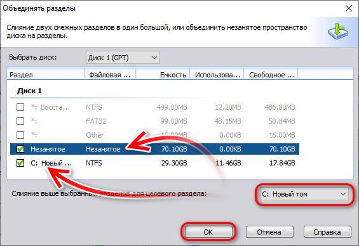The width and height of the screenshot is (359, 246).
Task: Click the 12.20MB used value
Action: point(228,107)
